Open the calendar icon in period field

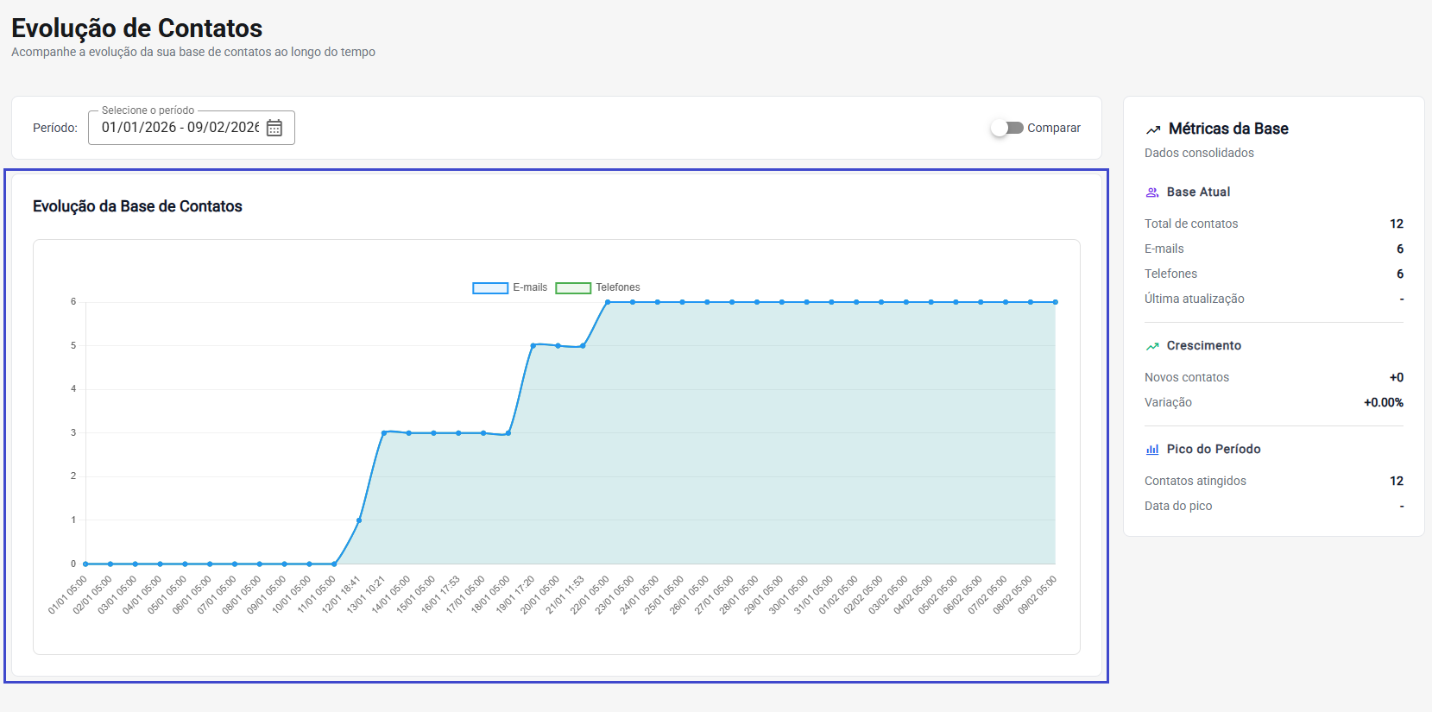(x=274, y=128)
